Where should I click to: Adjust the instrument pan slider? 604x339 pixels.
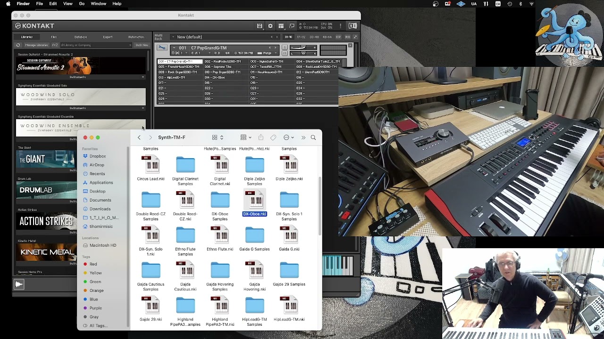[303, 53]
